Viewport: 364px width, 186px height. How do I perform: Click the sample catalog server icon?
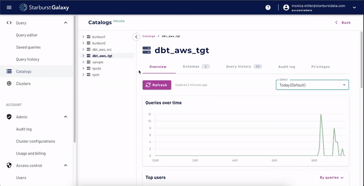pyautogui.click(x=88, y=62)
